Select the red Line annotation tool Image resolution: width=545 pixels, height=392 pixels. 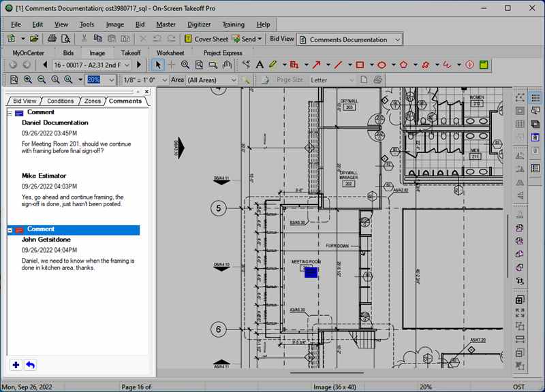[x=338, y=65]
